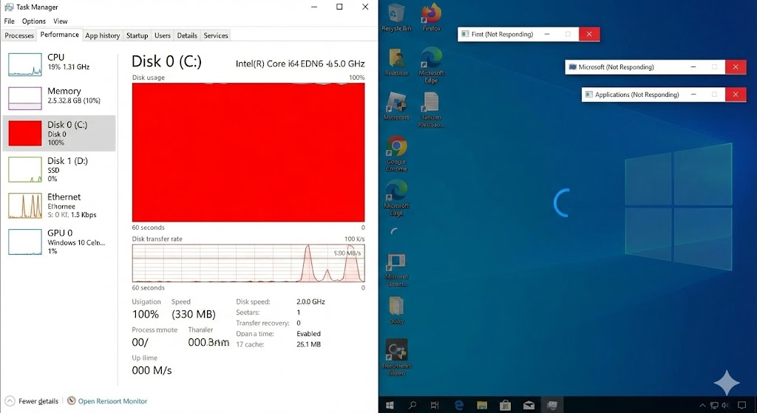Image resolution: width=757 pixels, height=413 pixels.
Task: Open the Mail app in taskbar
Action: point(529,405)
